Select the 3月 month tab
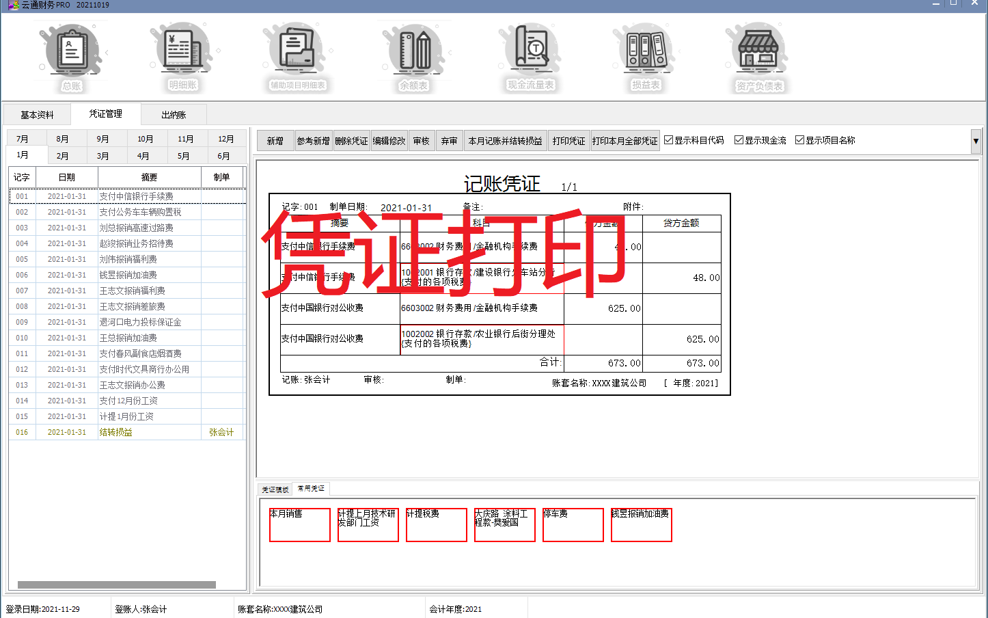Viewport: 988px width, 618px height. coord(102,156)
